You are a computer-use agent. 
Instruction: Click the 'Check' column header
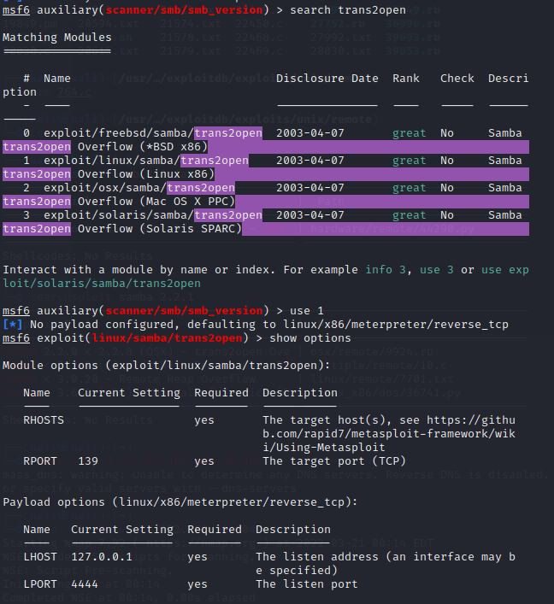(457, 79)
